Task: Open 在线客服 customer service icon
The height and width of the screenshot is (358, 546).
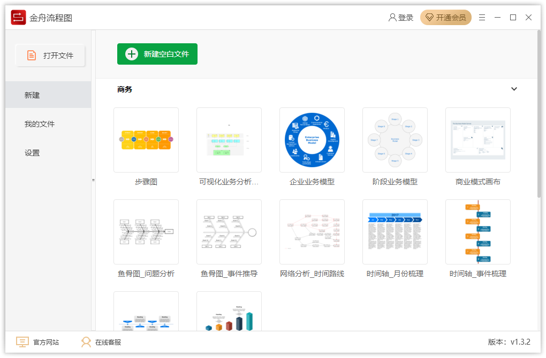Action: tap(86, 342)
